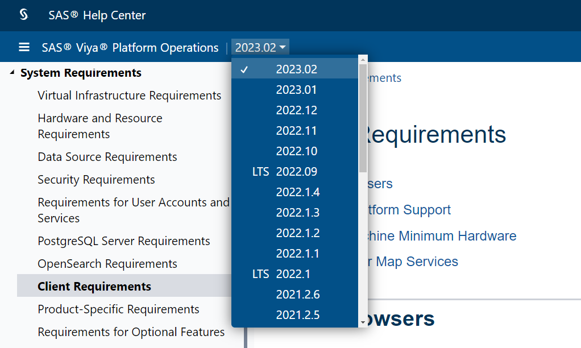The image size is (581, 348).
Task: Open Virtual Infrastructure Requirements page
Action: pyautogui.click(x=129, y=96)
